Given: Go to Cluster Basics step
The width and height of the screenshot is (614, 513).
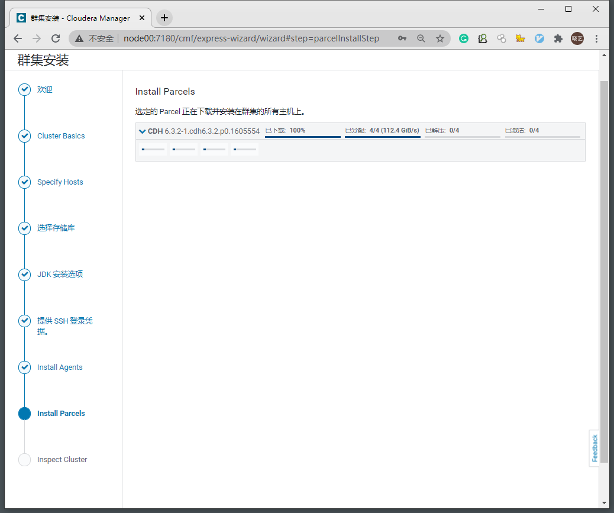Looking at the screenshot, I should pos(61,136).
